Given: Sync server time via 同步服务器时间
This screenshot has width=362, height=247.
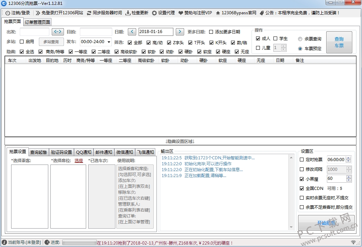Looking at the screenshot, I should [104, 13].
